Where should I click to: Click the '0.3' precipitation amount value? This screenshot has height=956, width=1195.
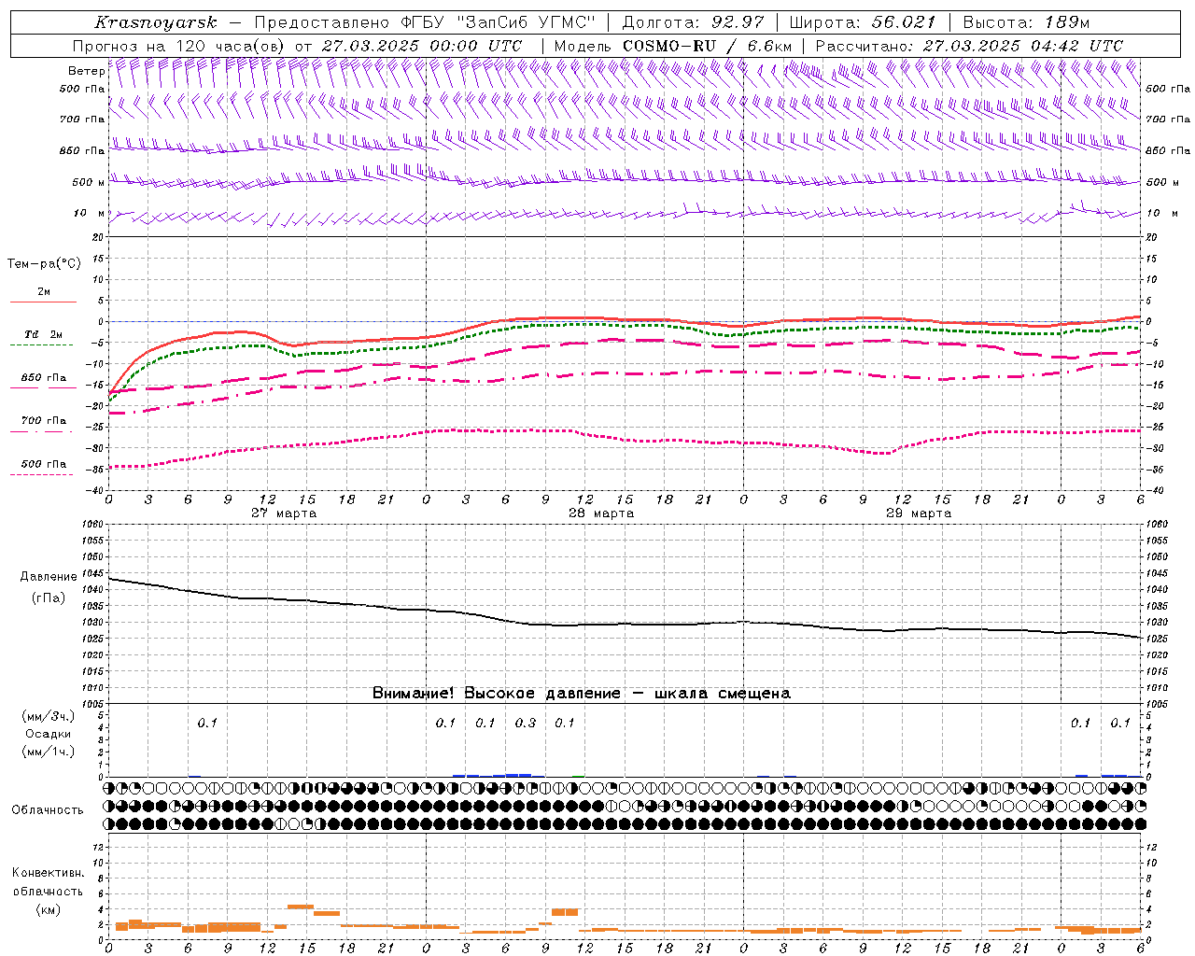pos(526,723)
